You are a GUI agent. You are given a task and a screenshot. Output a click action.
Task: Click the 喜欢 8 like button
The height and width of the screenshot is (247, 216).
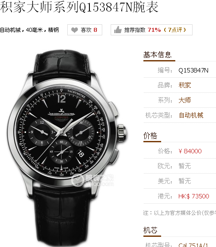click(85, 30)
